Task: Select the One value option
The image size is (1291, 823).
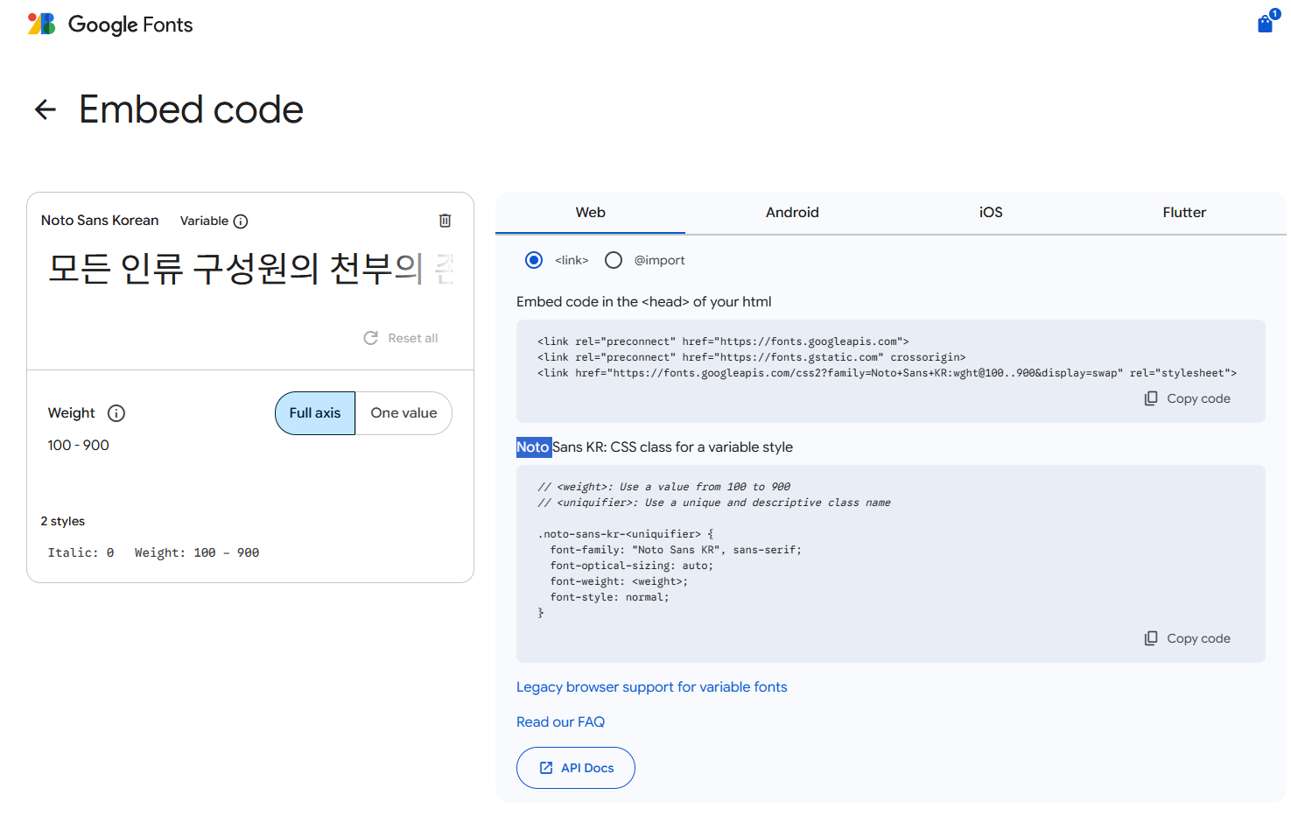Action: [403, 413]
